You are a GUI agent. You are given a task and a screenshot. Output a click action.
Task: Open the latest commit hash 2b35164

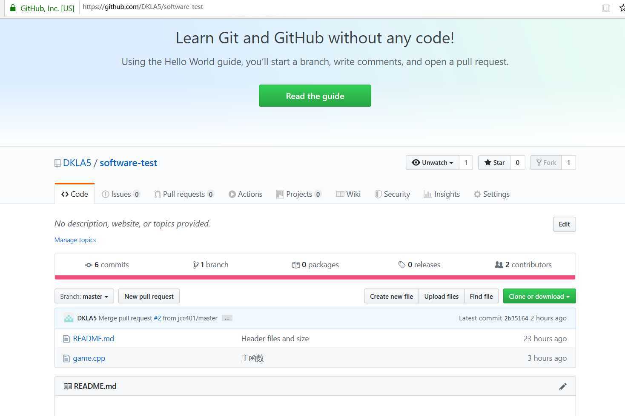(516, 318)
